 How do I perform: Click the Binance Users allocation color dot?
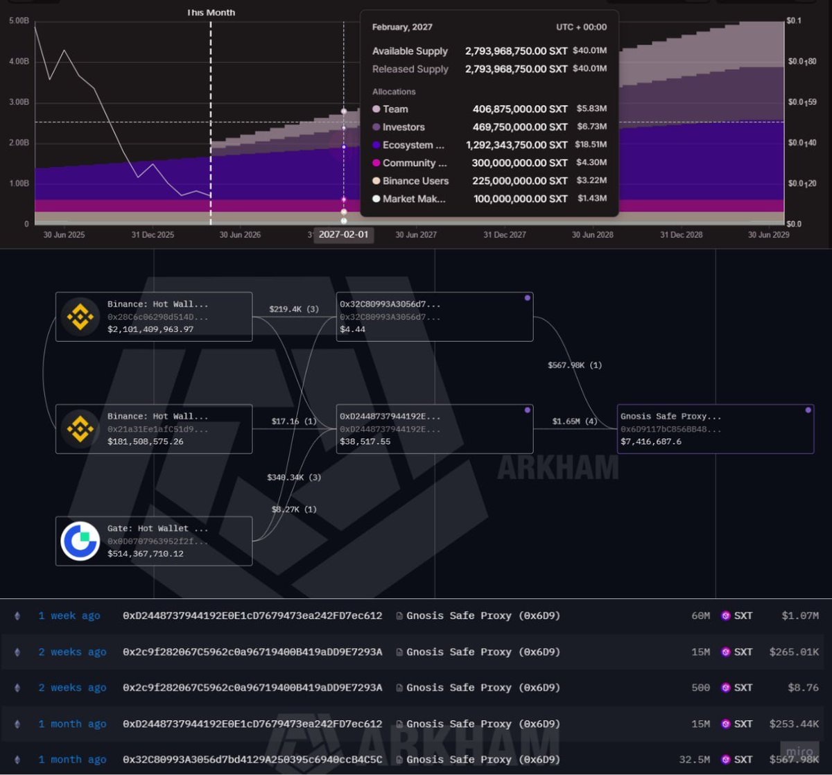[x=376, y=181]
